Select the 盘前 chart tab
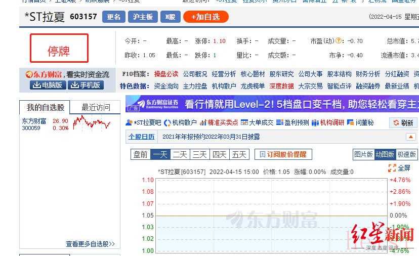The width and height of the screenshot is (419, 256). (141, 154)
